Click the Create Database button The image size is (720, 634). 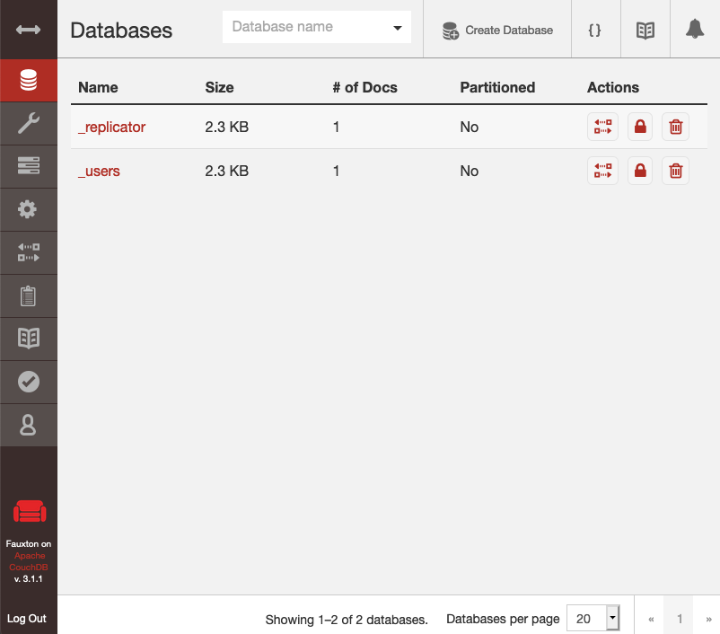(497, 31)
